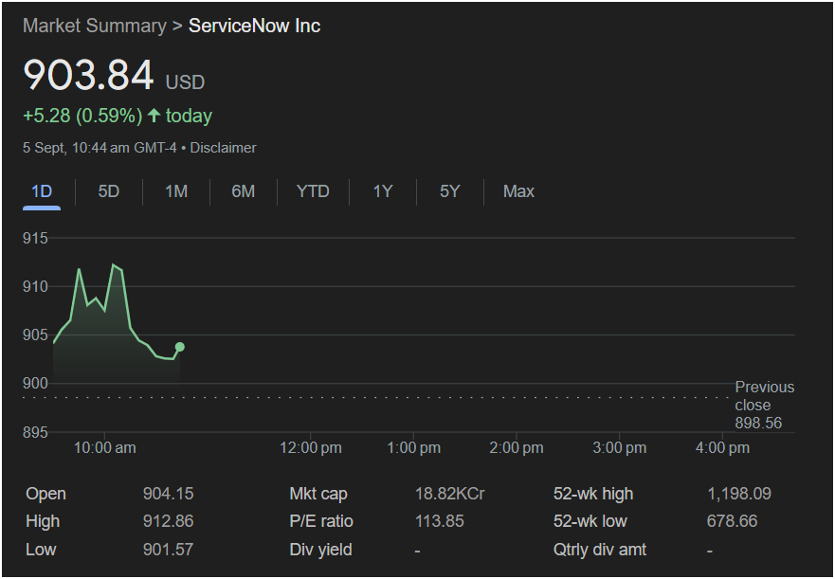This screenshot has height=579, width=835.
Task: Click the Mkt cap value 18.82KCr
Action: tap(450, 494)
